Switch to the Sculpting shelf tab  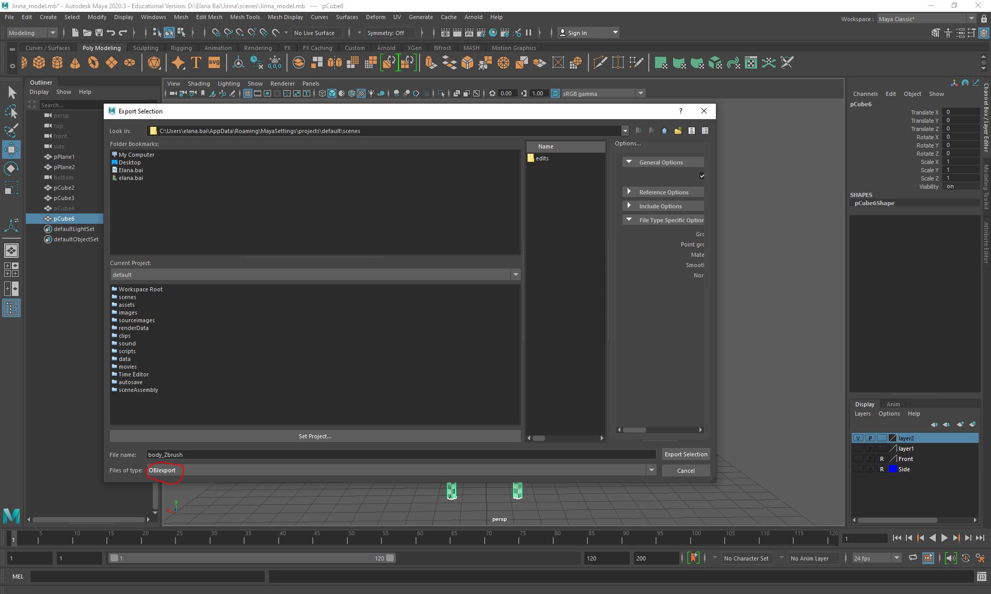point(145,47)
